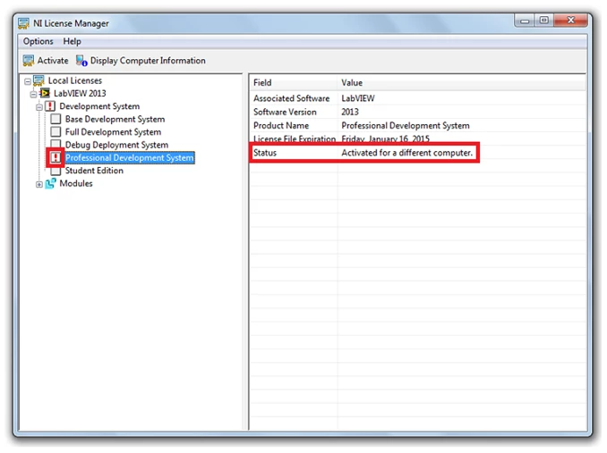Viewport: 607px width, 453px height.
Task: Click the Friday, January 16, 2015 value
Action: click(385, 138)
